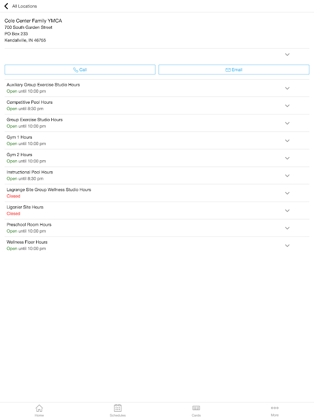The width and height of the screenshot is (314, 419).
Task: Click Open until 10:00 pm under Preschool Room
Action: (26, 231)
